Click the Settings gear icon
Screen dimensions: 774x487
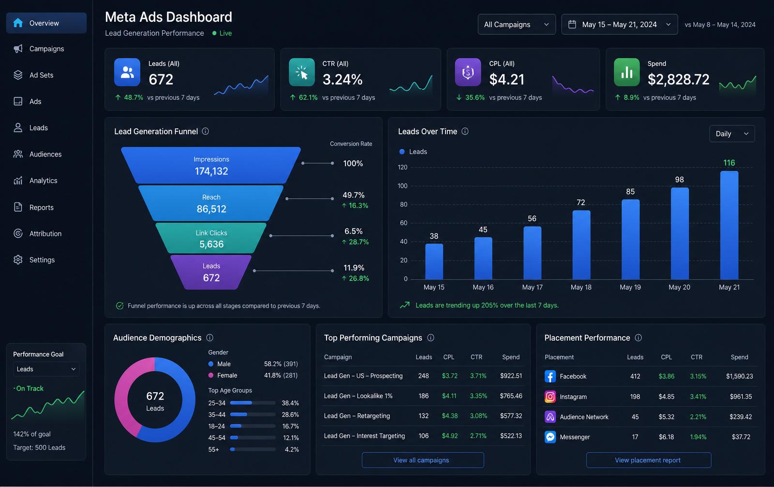tap(18, 259)
